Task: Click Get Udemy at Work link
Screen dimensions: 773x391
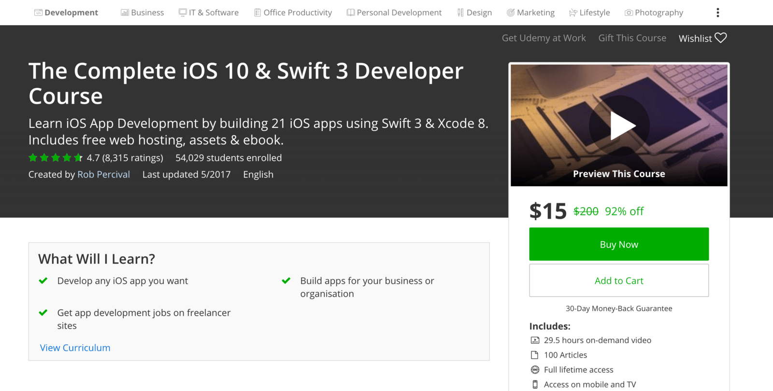Action: tap(544, 38)
